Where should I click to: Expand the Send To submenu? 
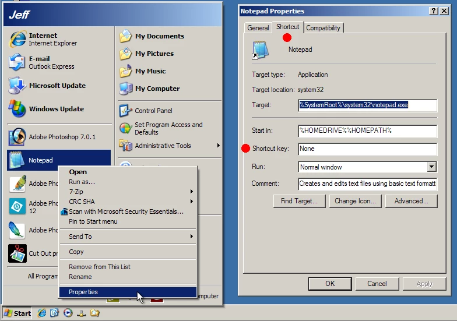191,237
